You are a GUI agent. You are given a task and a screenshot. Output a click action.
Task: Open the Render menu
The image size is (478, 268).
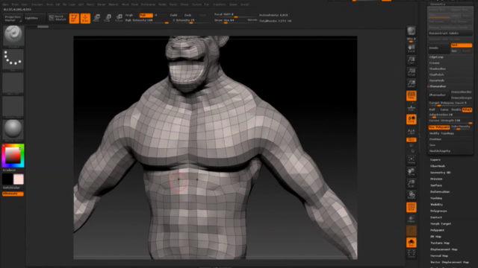pyautogui.click(x=163, y=4)
